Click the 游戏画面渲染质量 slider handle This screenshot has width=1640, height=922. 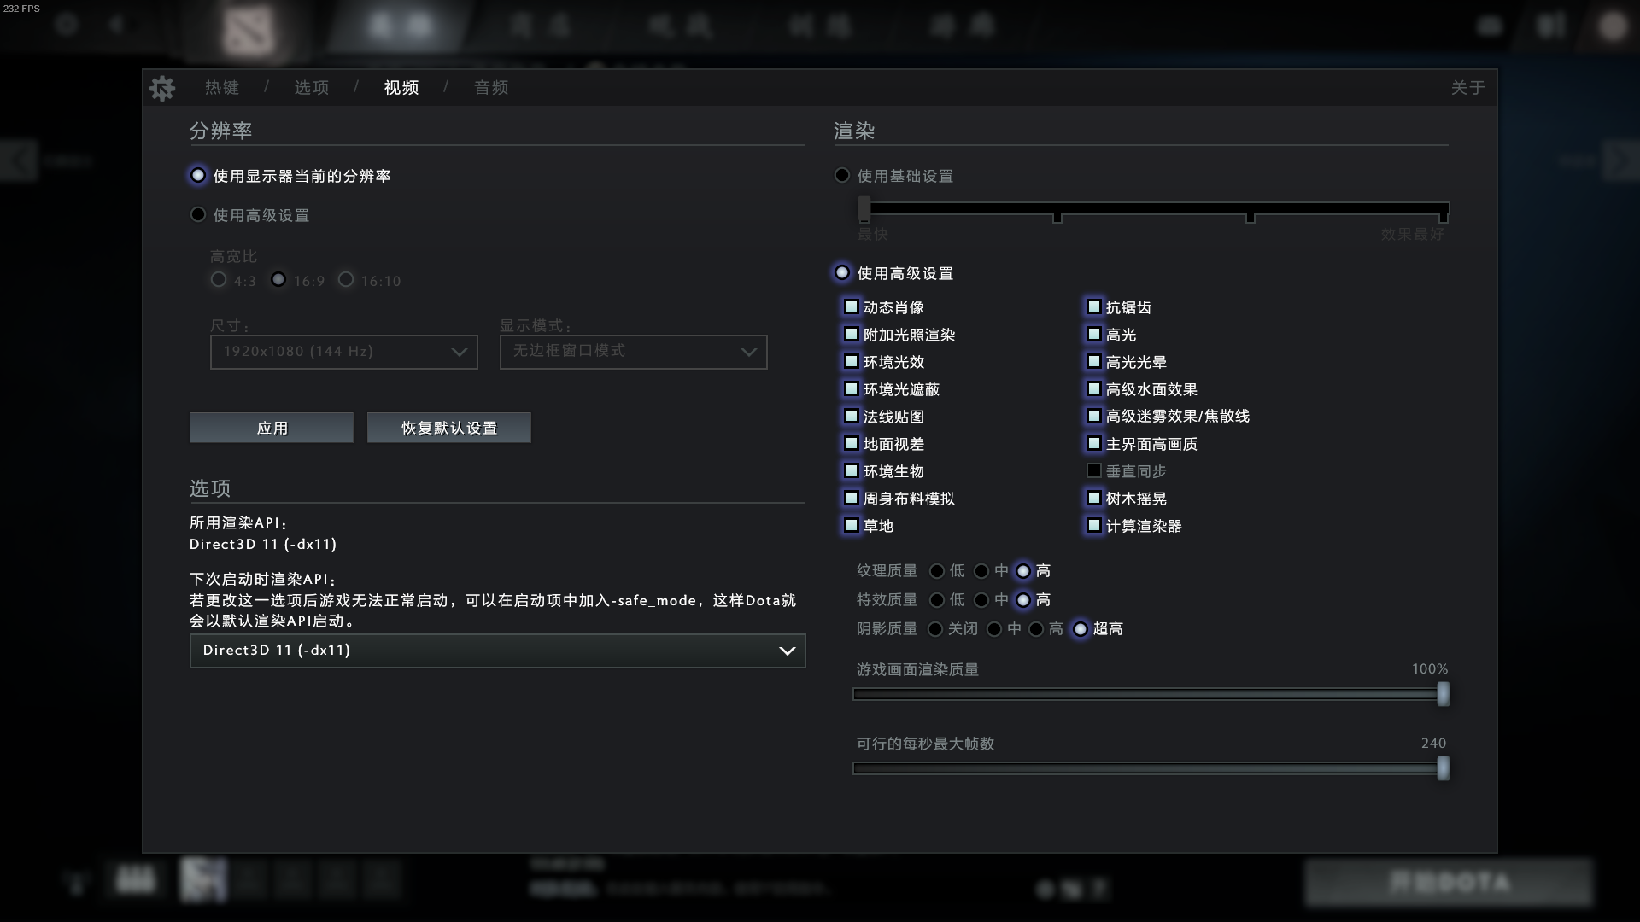(x=1443, y=694)
